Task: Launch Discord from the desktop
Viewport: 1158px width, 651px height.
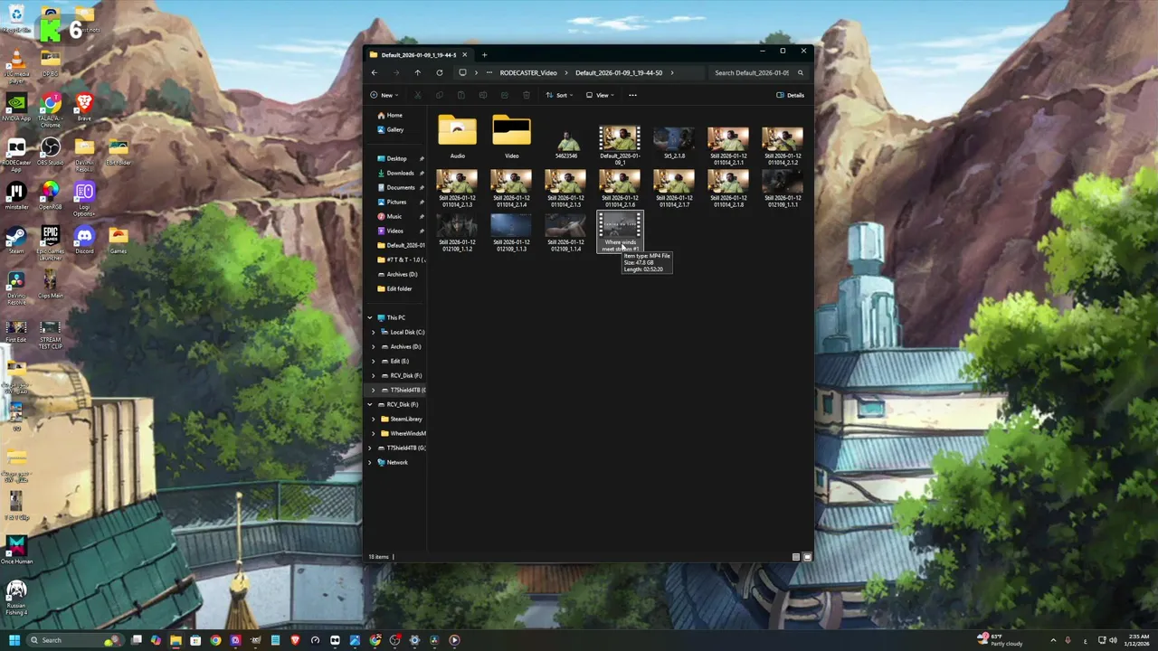Action: (x=84, y=240)
